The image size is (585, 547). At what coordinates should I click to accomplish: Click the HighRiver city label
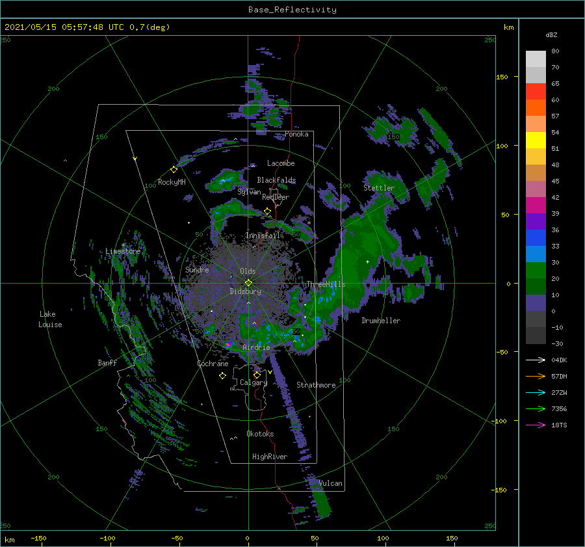[x=270, y=457]
